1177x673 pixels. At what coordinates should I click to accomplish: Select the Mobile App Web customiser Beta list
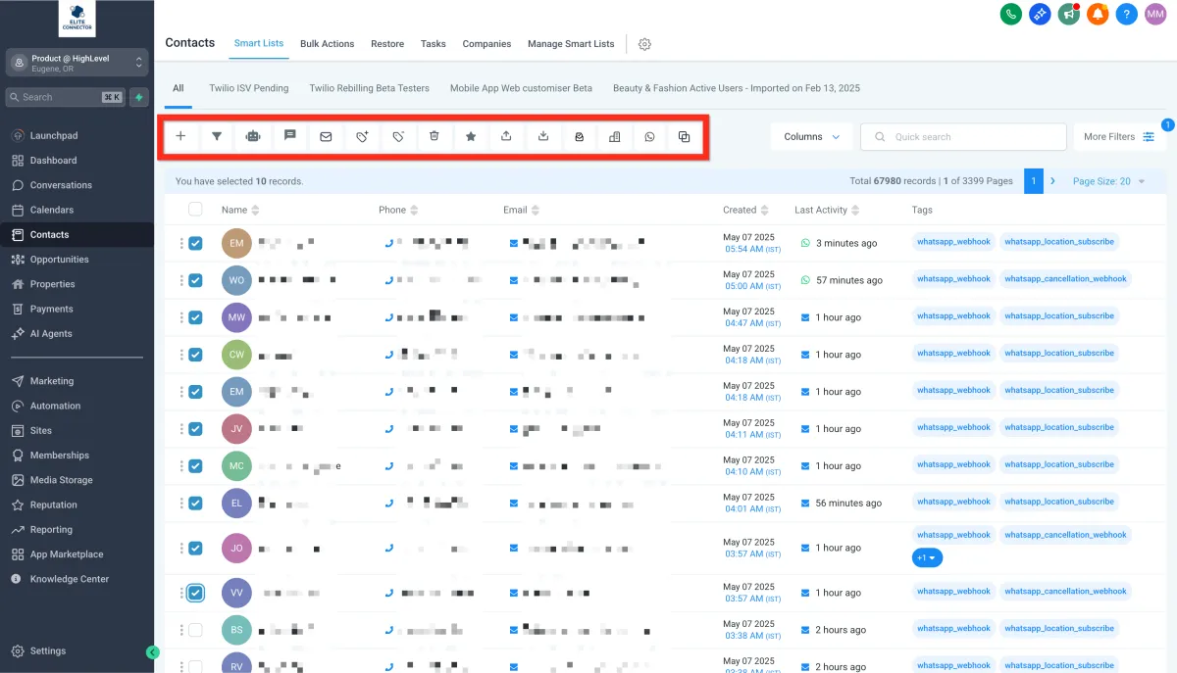pos(521,88)
